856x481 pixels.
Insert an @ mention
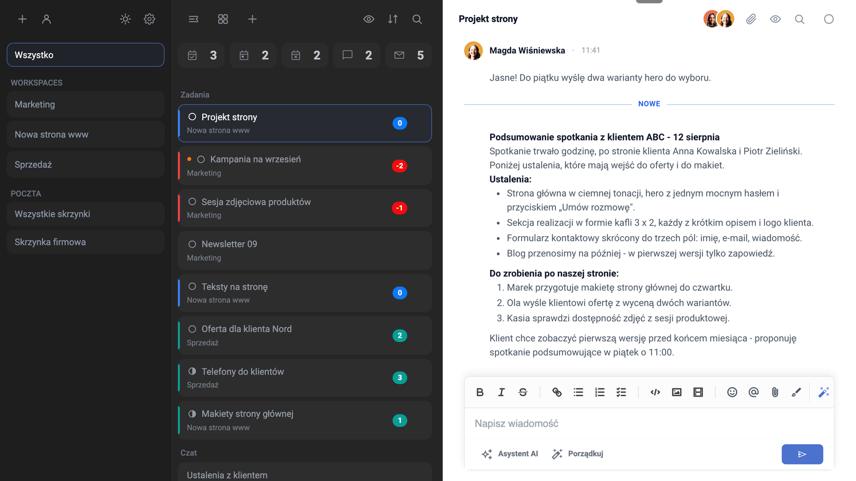(754, 392)
